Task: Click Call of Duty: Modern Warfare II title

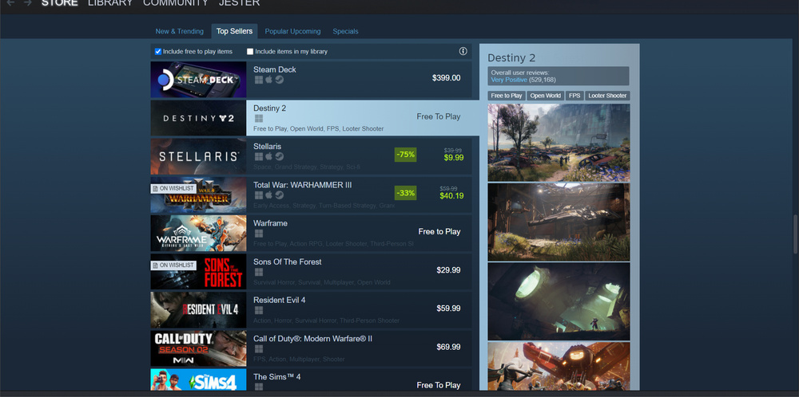Action: [313, 339]
